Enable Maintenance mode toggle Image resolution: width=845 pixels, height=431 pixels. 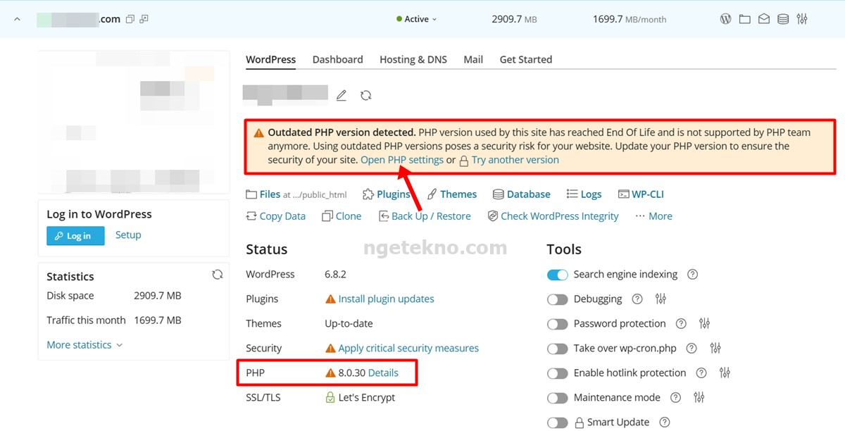558,398
